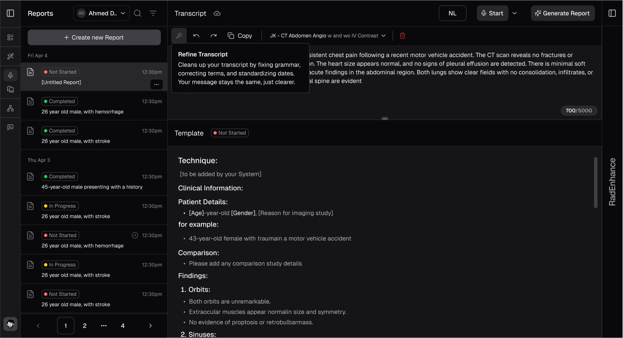
Task: Open Fri Apr 4 completed hemorrhage report
Action: point(94,106)
